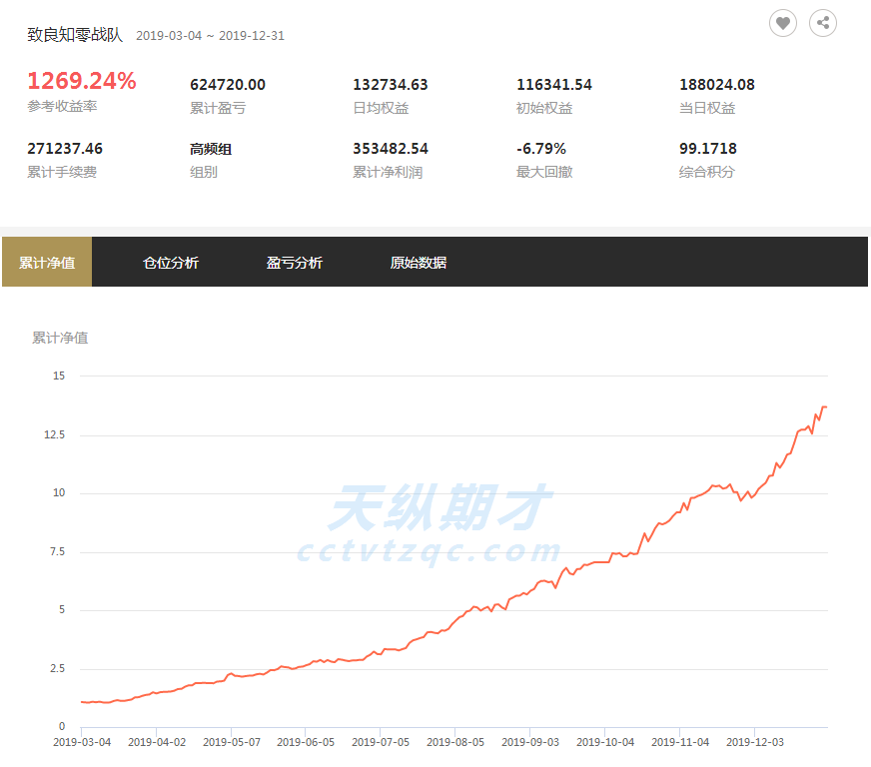Click the y-axis label 15
This screenshot has height=767, width=871.
[x=59, y=376]
